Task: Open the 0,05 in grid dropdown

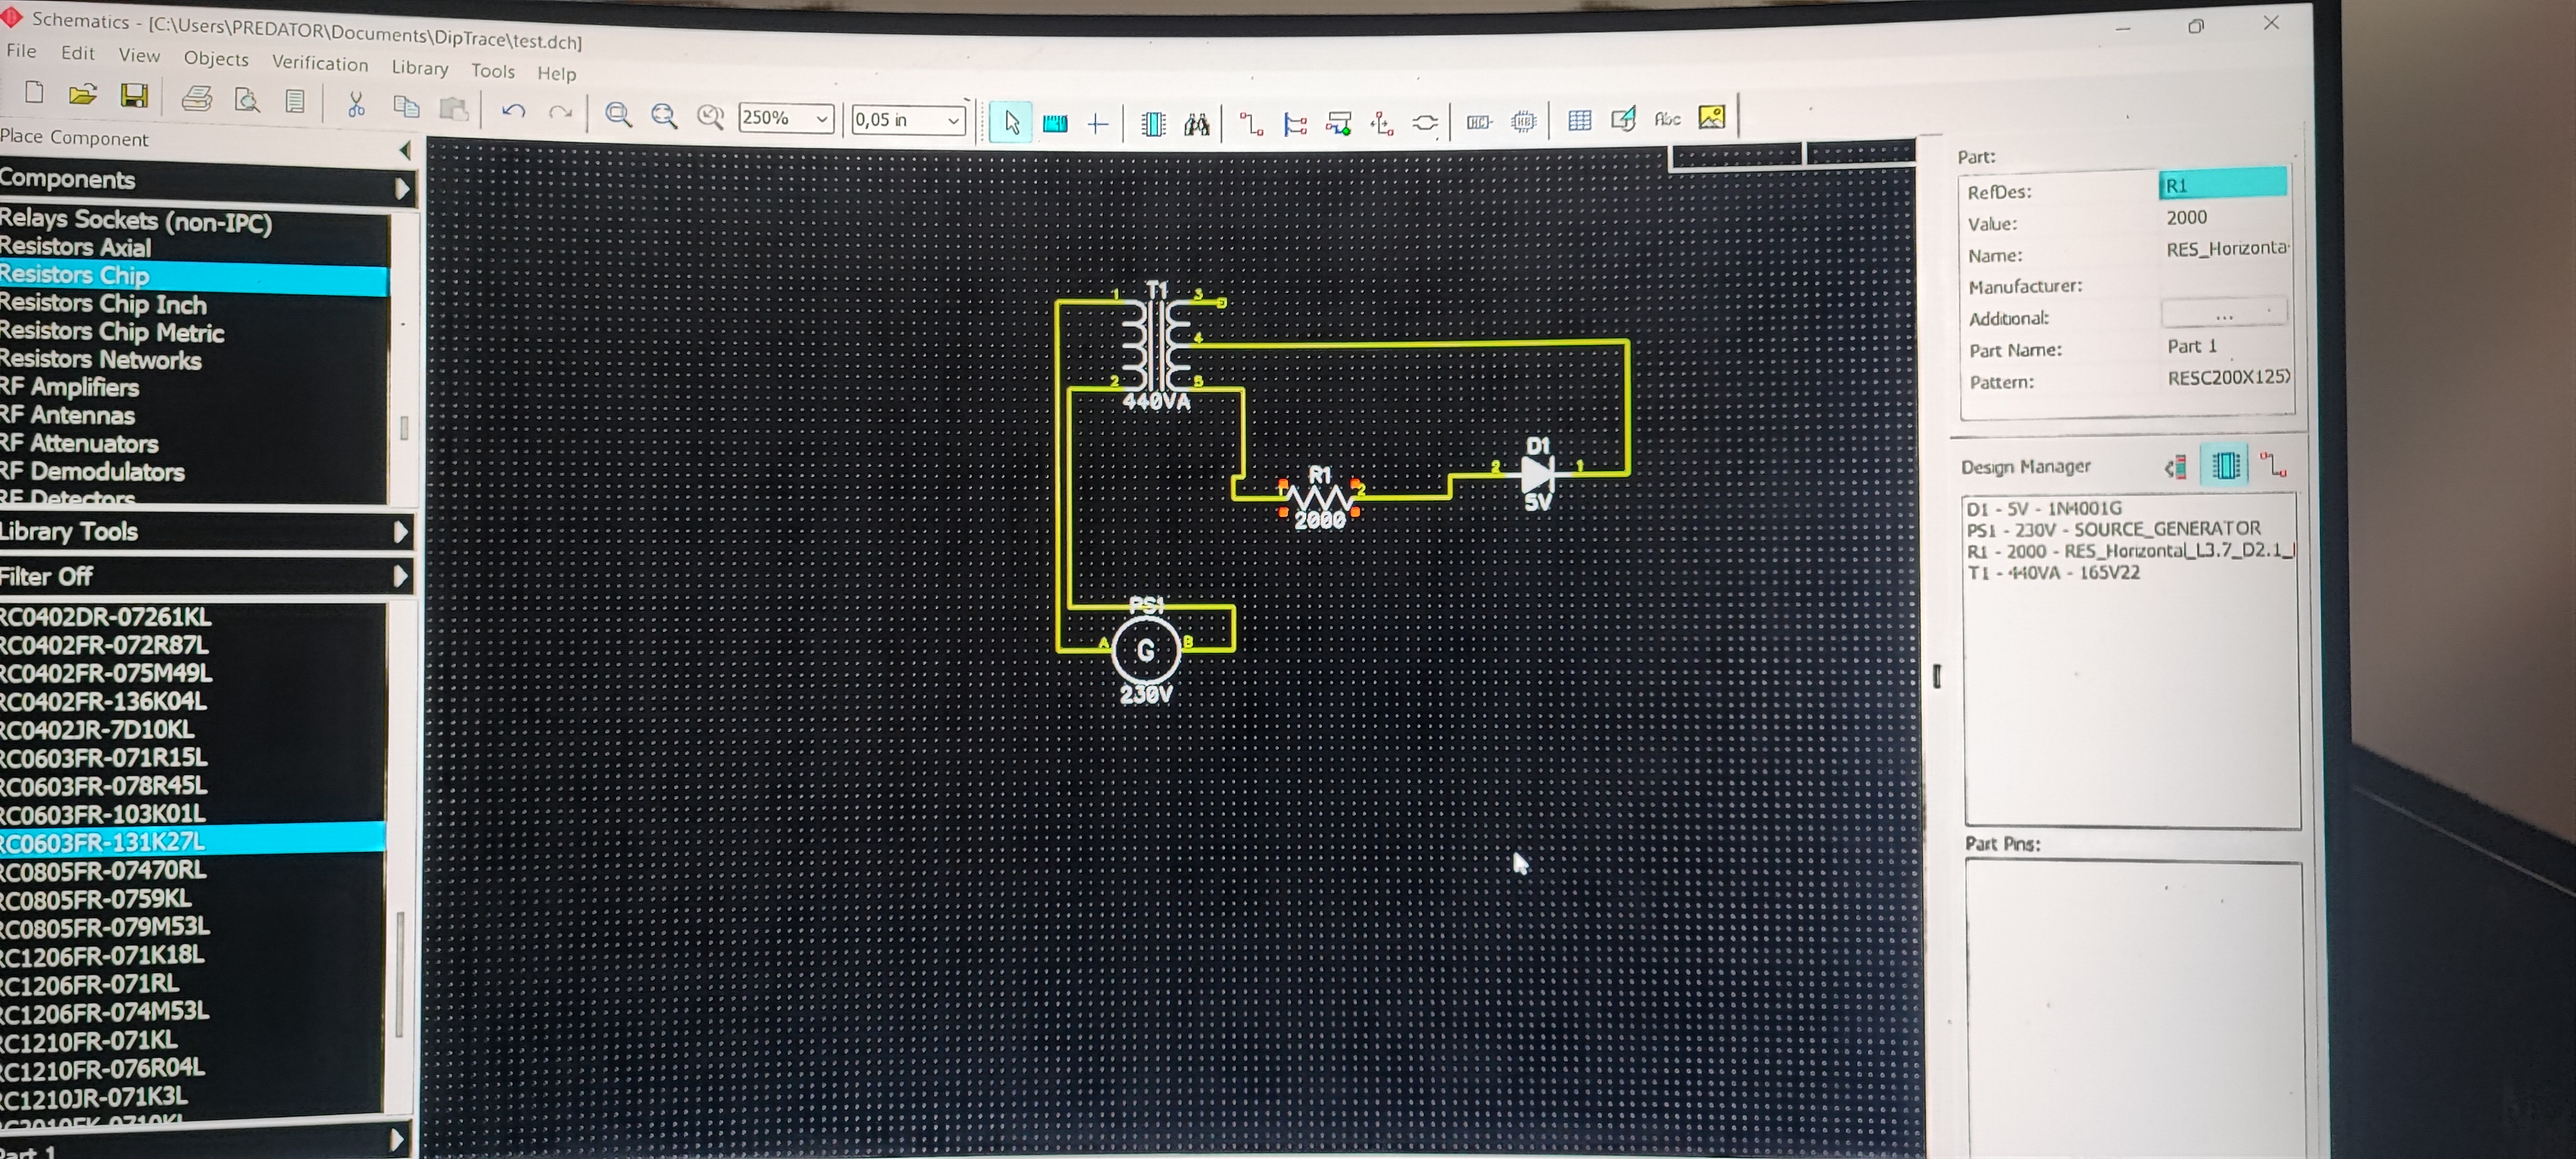Action: coord(953,121)
